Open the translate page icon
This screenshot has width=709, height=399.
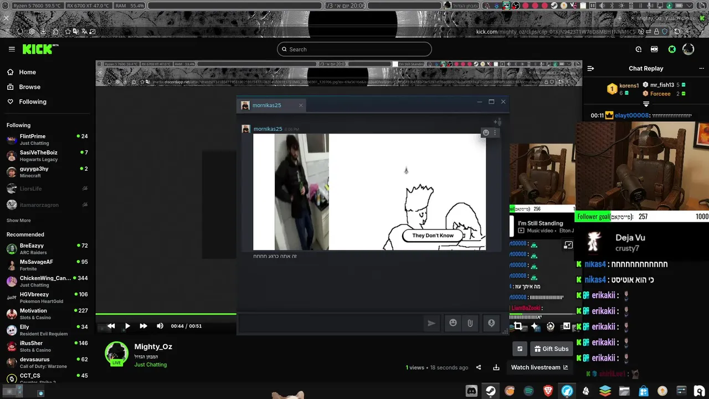(x=84, y=32)
